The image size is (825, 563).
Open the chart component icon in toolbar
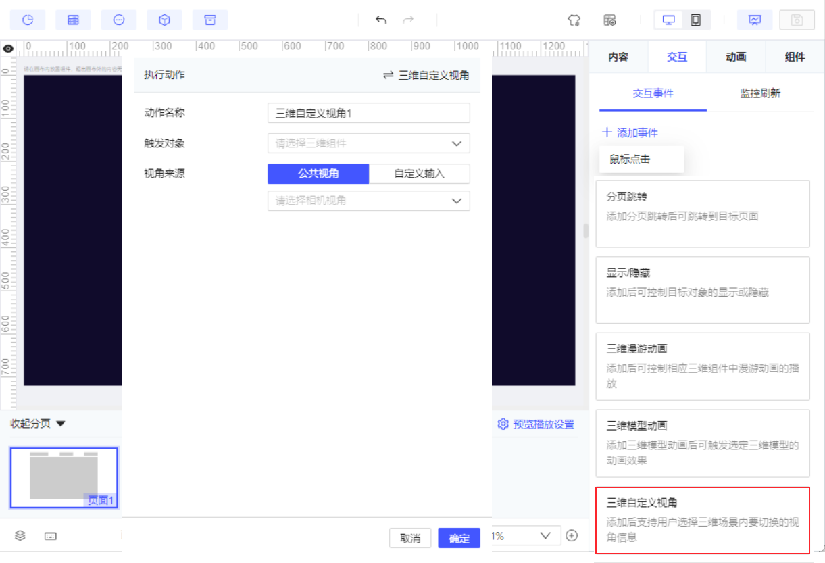coord(28,20)
